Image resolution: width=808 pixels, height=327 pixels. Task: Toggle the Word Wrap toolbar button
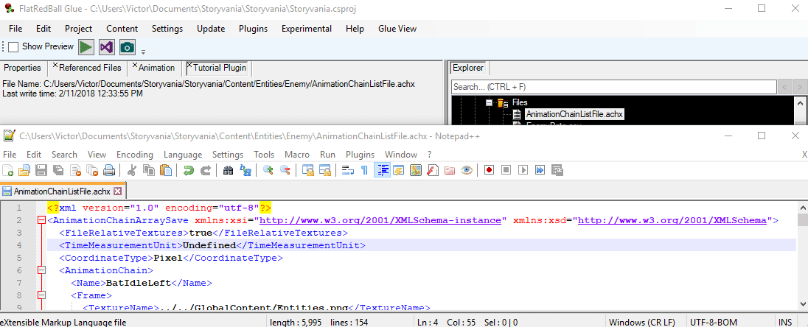click(x=347, y=170)
